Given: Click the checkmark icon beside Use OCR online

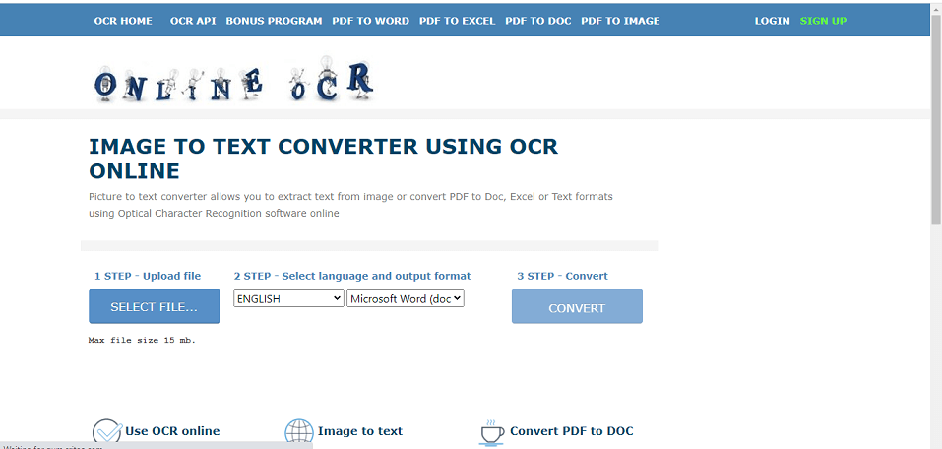Looking at the screenshot, I should (x=107, y=433).
